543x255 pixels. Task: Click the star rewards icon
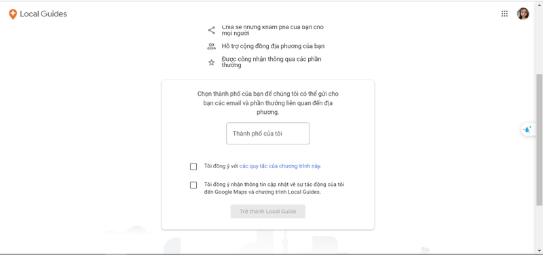(211, 62)
